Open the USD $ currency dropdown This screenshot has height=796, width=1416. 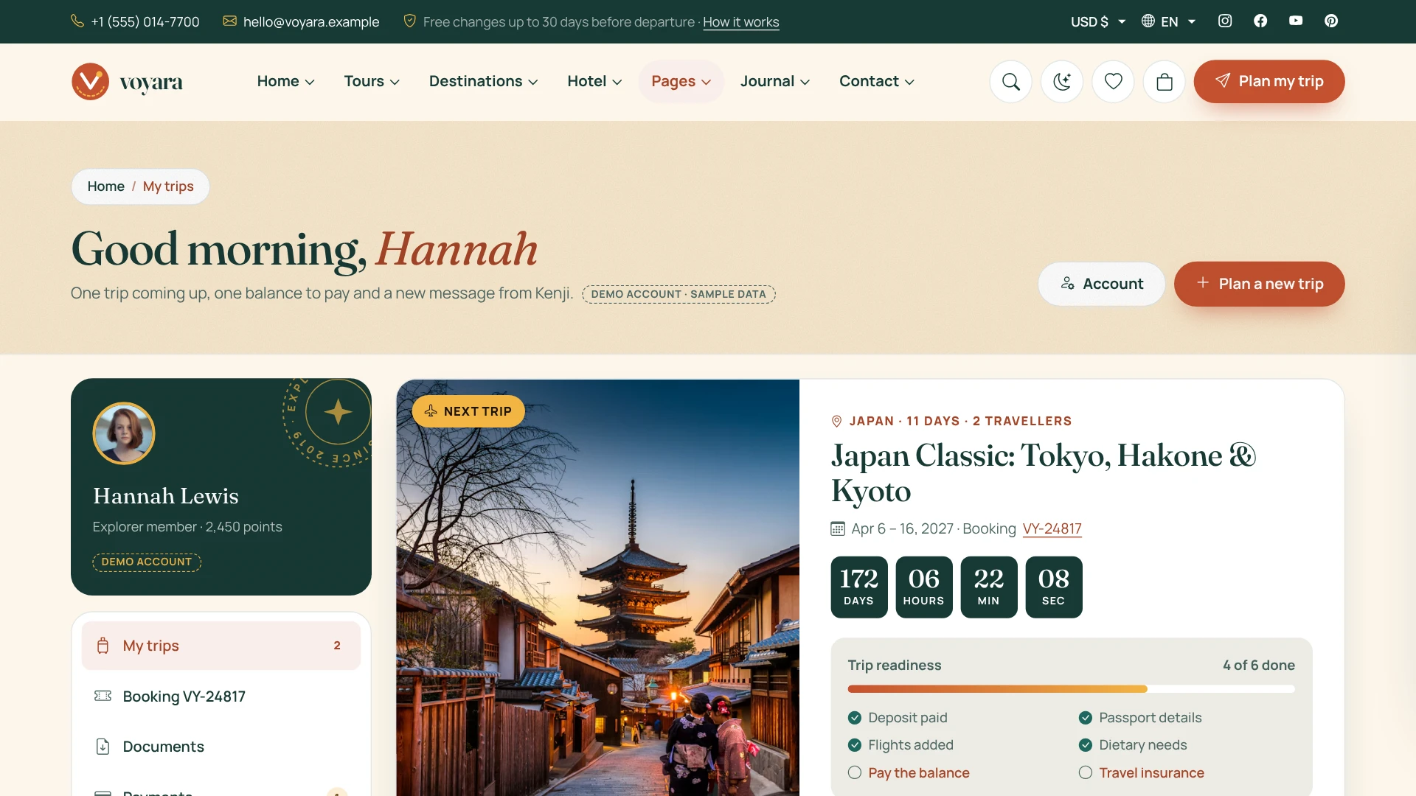coord(1098,21)
